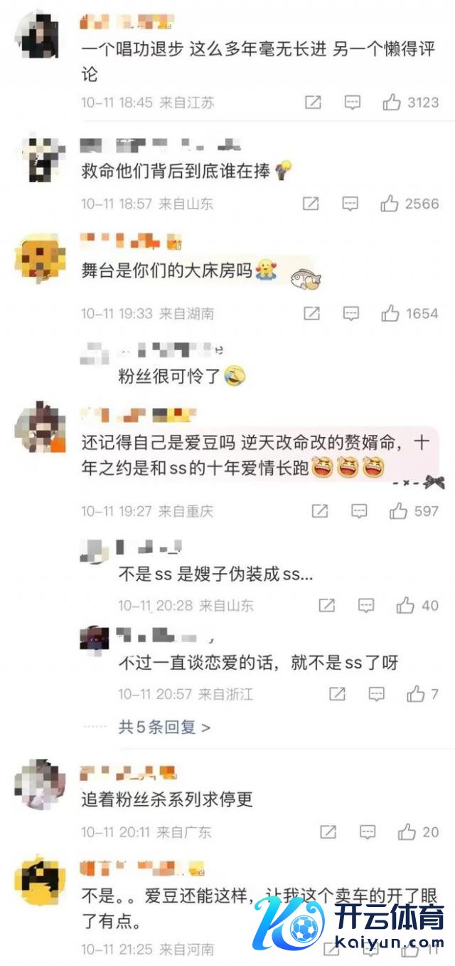Screen dimensions: 455x966
Task: Like the comment with 1654 likes
Action: pyautogui.click(x=410, y=313)
